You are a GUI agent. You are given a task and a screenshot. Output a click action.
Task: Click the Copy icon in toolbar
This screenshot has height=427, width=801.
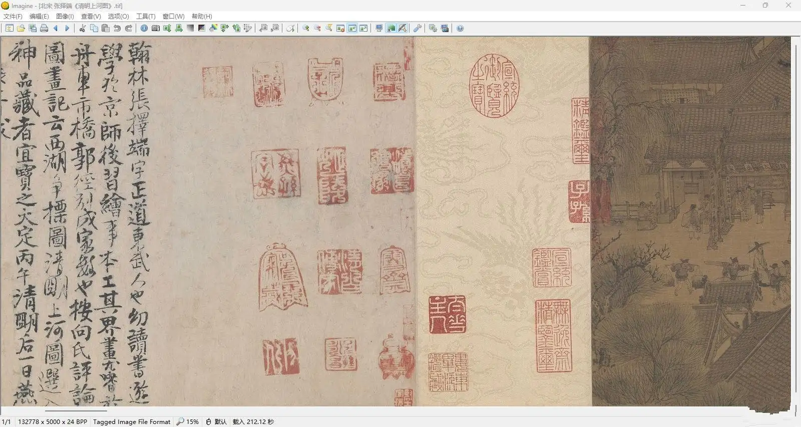(94, 28)
